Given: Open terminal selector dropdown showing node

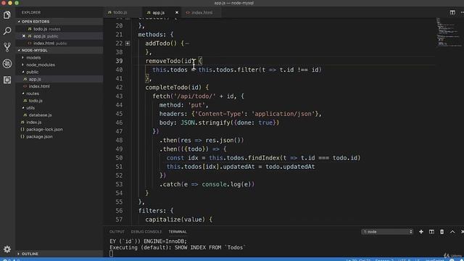Looking at the screenshot, I should pyautogui.click(x=387, y=232).
